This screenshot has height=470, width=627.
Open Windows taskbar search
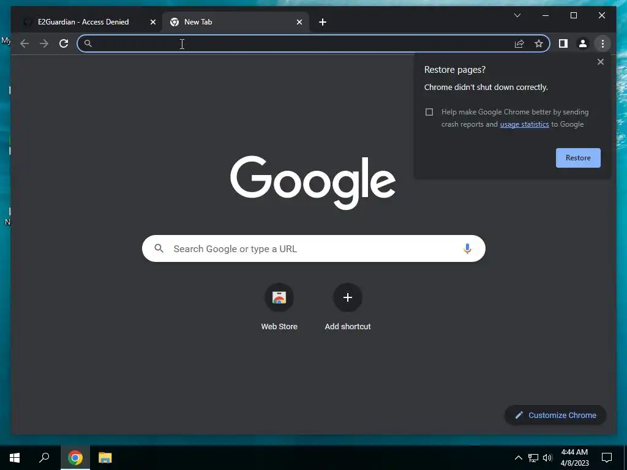(x=44, y=458)
